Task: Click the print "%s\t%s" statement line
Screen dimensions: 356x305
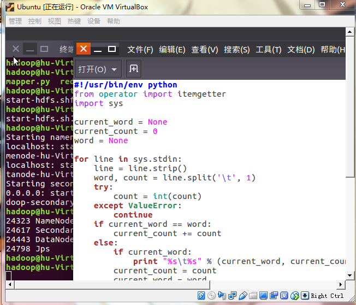Action: (x=239, y=261)
